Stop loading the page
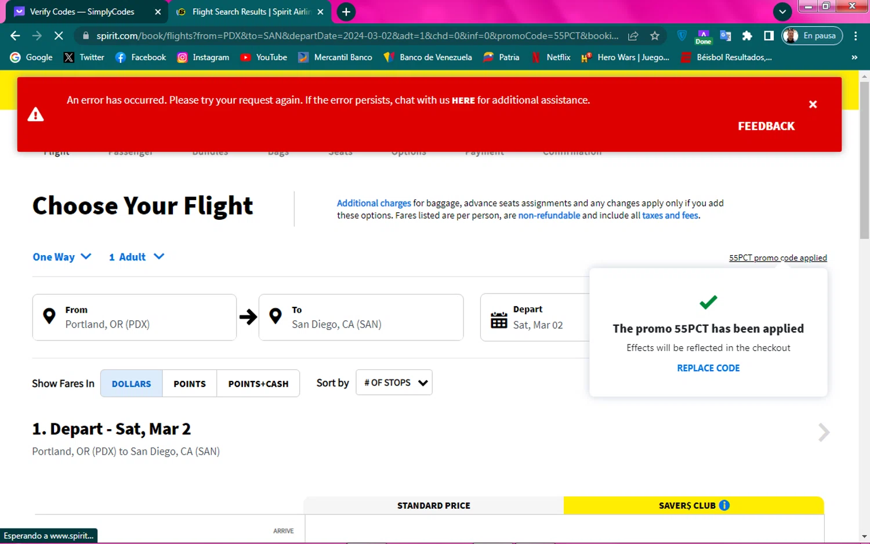This screenshot has height=544, width=870. click(x=59, y=36)
